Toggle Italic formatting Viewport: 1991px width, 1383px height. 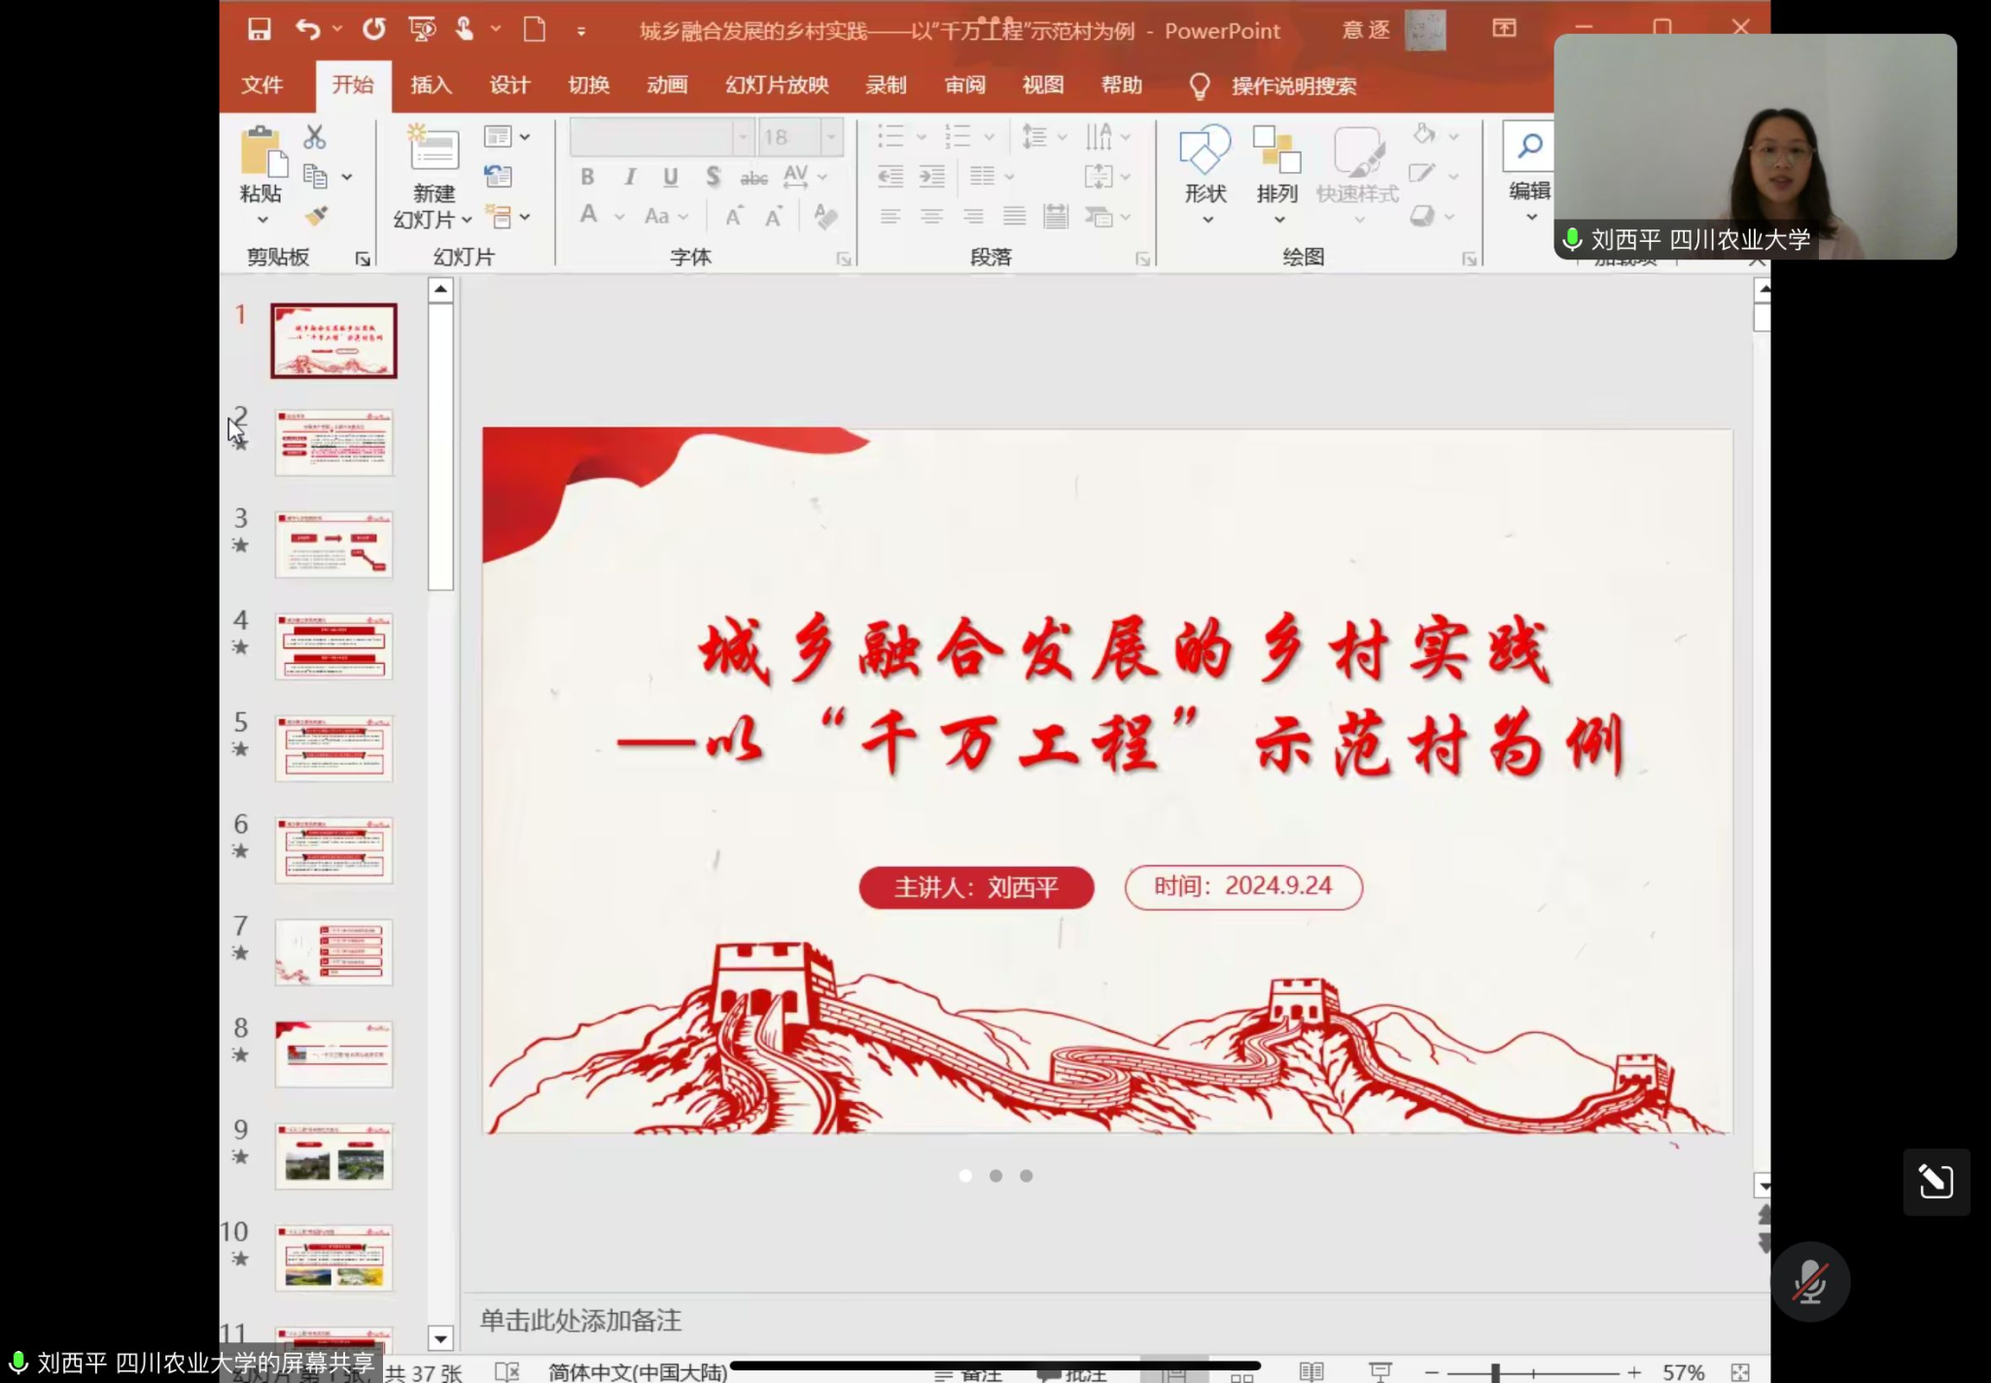(630, 177)
